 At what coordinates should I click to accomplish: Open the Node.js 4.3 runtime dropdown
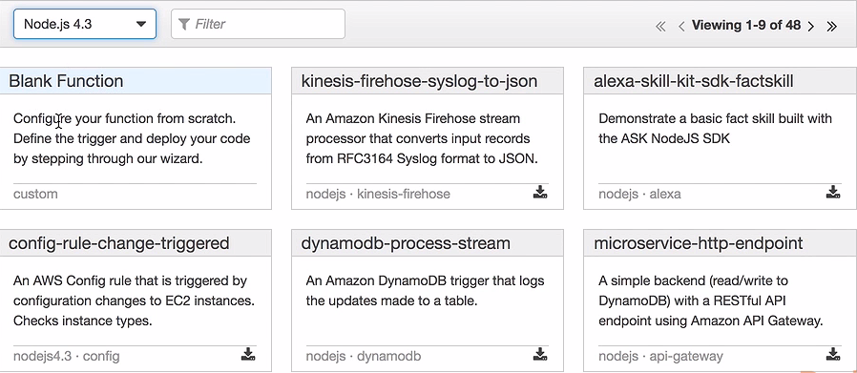pos(85,24)
